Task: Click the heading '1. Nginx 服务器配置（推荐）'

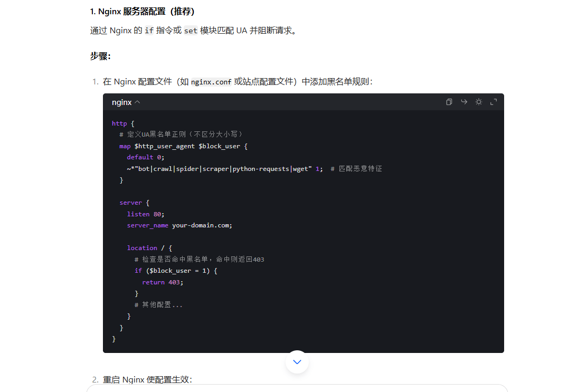Action: [x=142, y=12]
